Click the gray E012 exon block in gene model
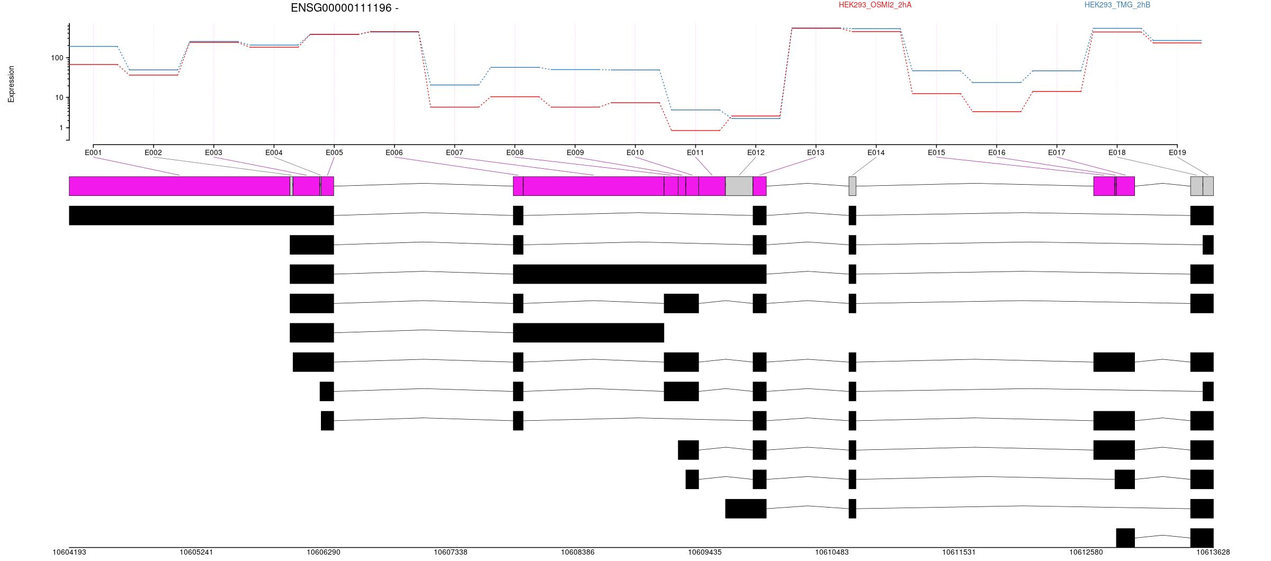 coord(739,186)
